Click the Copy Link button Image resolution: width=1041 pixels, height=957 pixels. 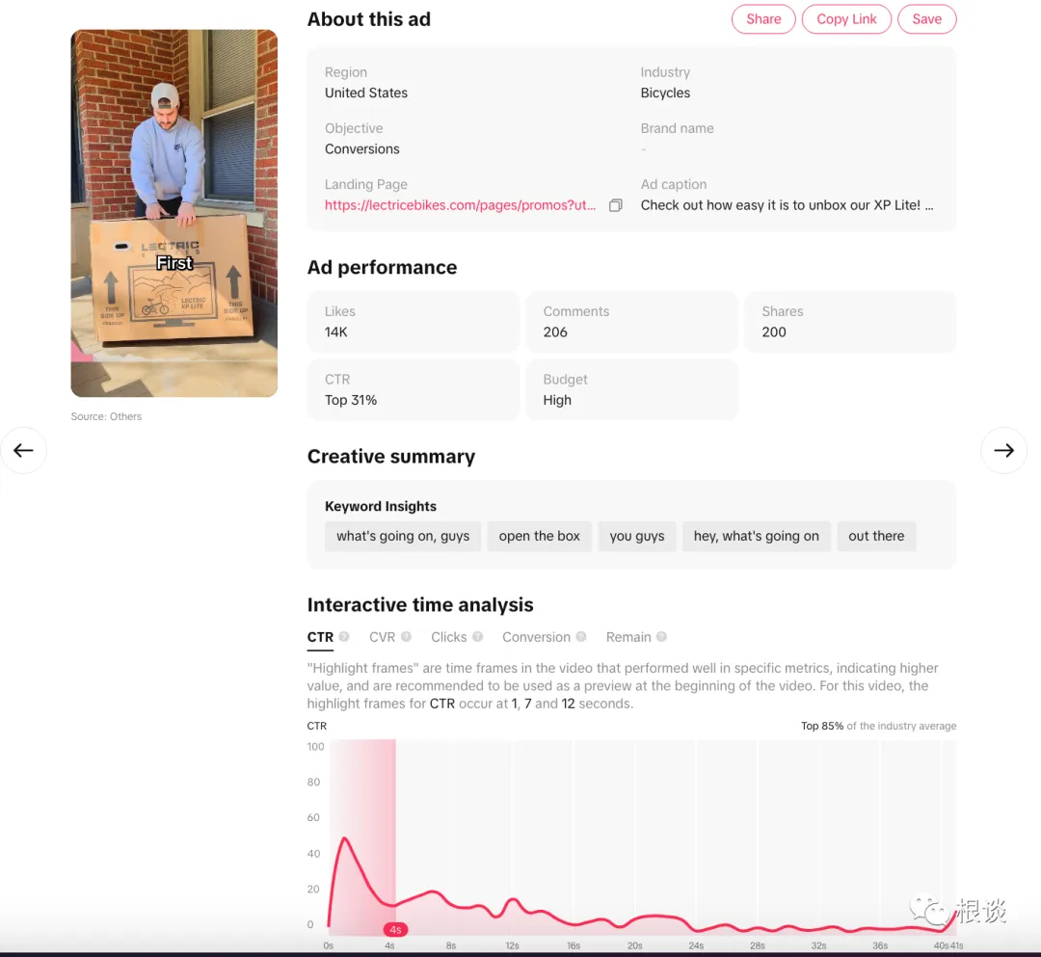click(846, 19)
